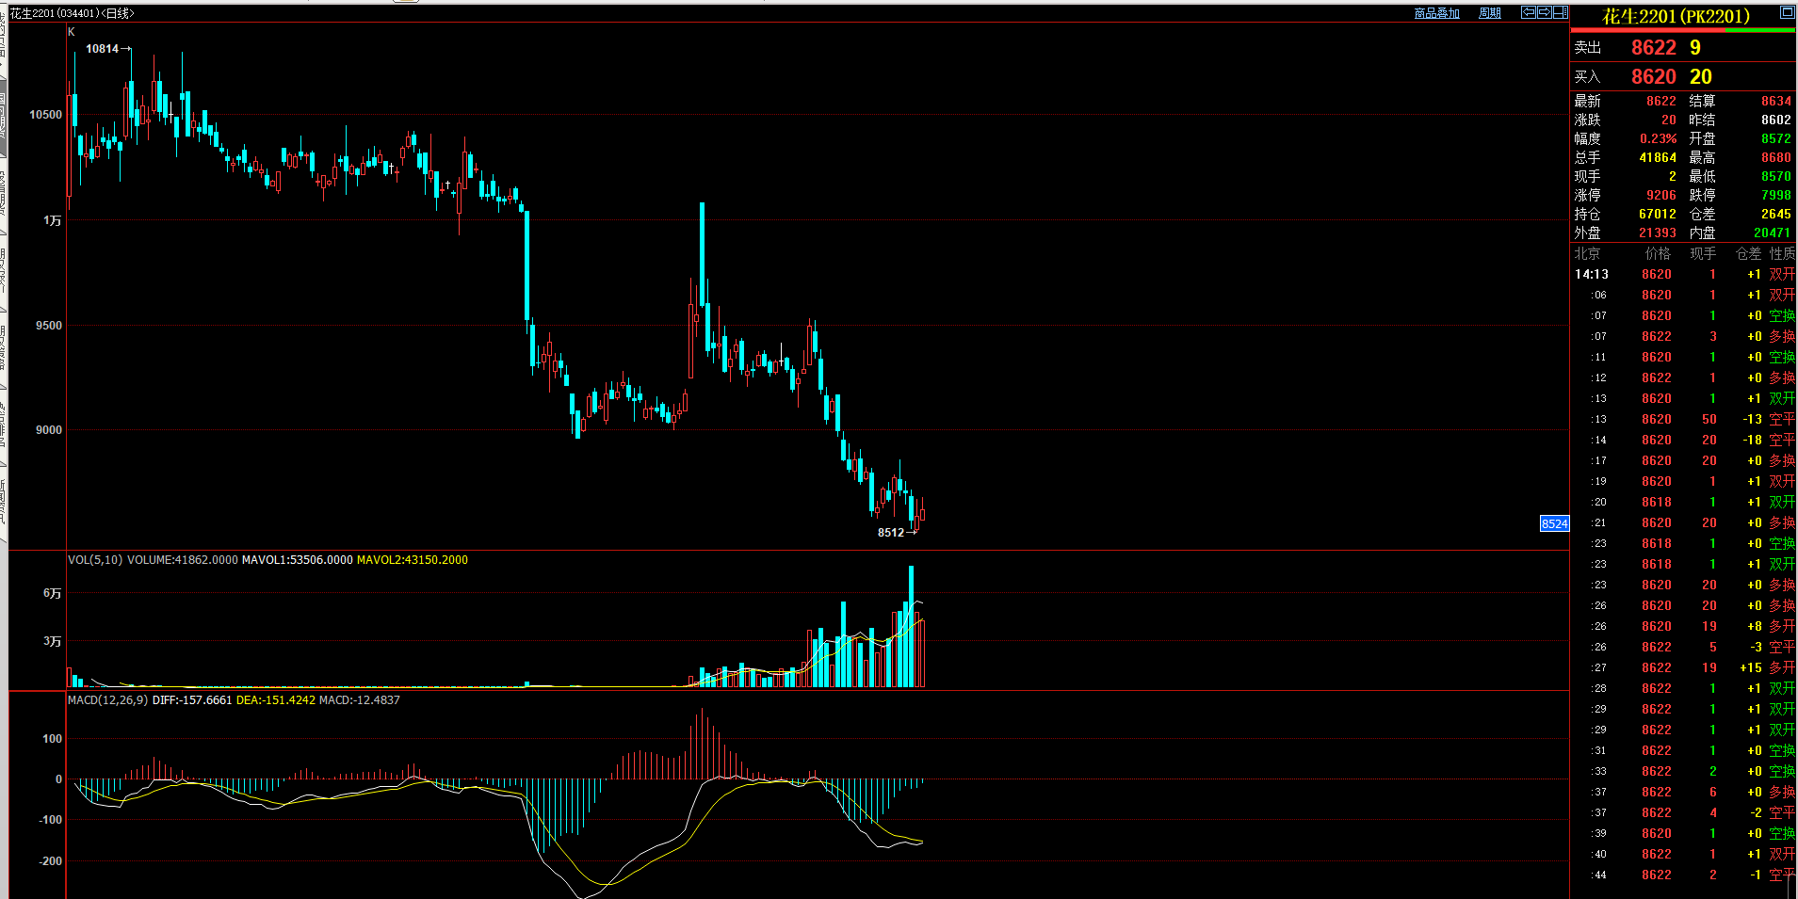The height and width of the screenshot is (899, 1798).
Task: Select the :27 tick row with +15 仓差
Action: pyautogui.click(x=1684, y=667)
